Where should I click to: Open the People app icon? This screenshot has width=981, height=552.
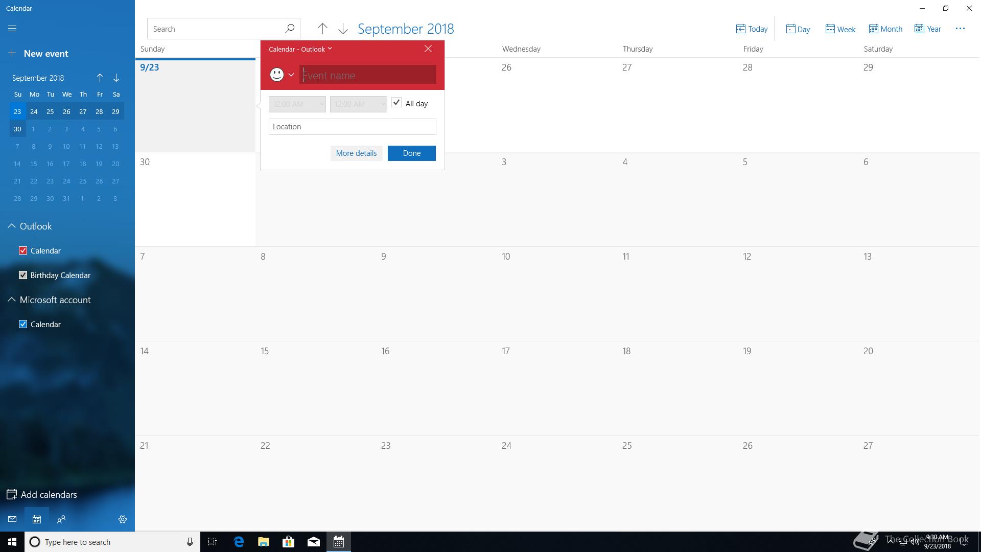(x=61, y=519)
